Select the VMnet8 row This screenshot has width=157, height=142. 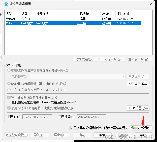click(x=73, y=23)
